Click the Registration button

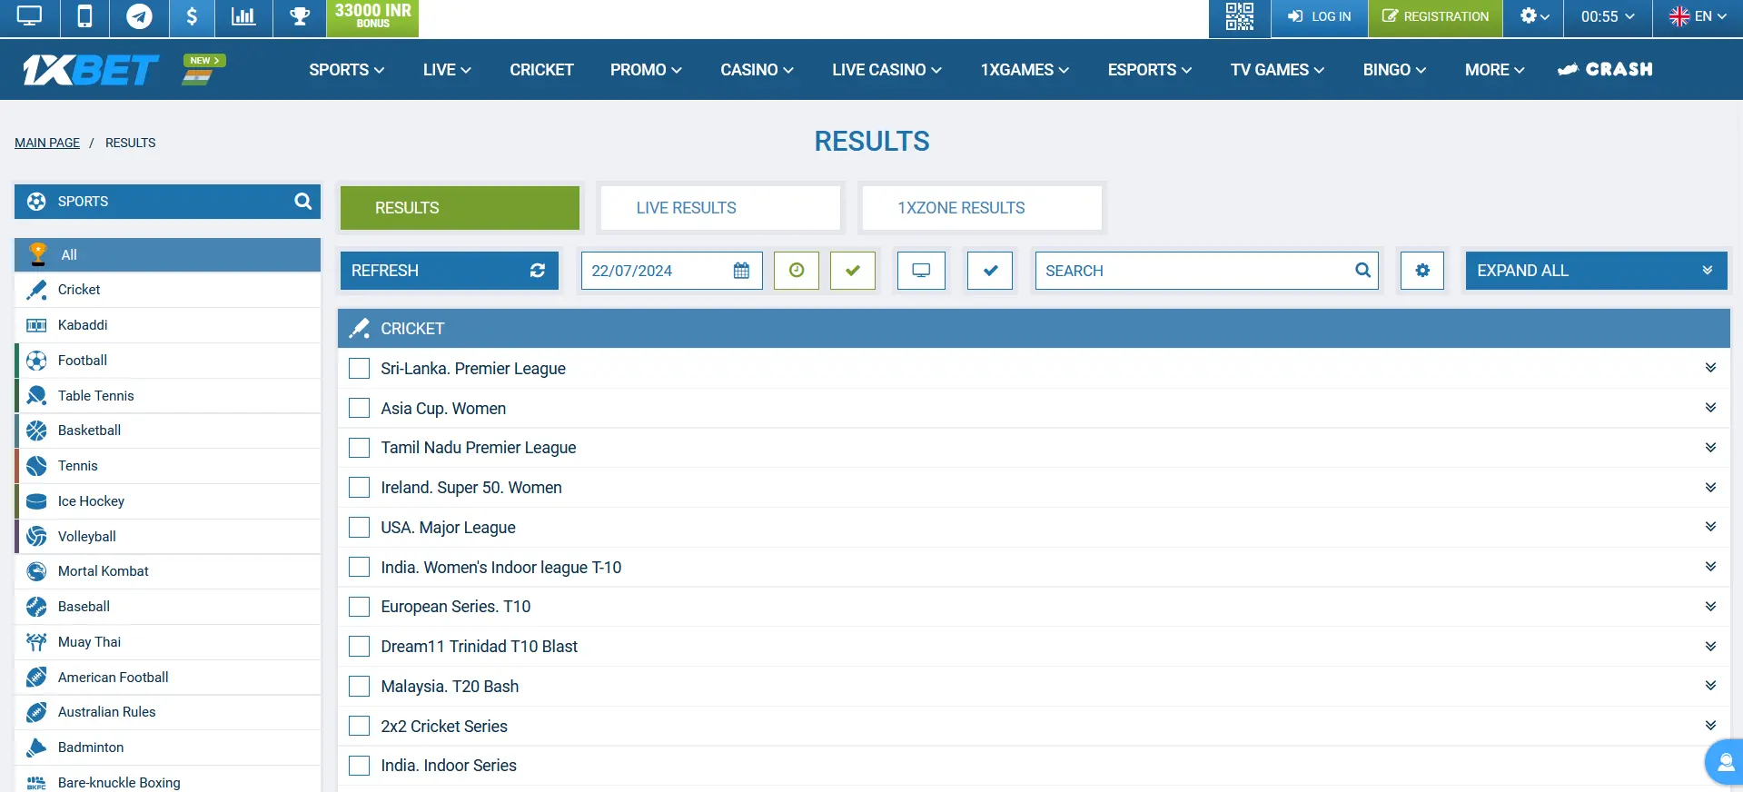[x=1435, y=17]
